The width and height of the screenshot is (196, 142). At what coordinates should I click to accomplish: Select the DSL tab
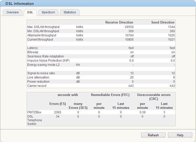coord(30,12)
